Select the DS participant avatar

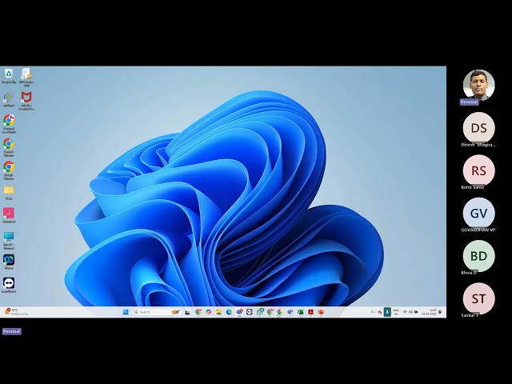pos(478,128)
